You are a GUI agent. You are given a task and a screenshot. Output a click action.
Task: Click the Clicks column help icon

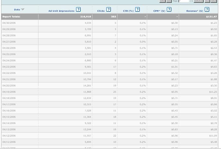click(x=108, y=10)
